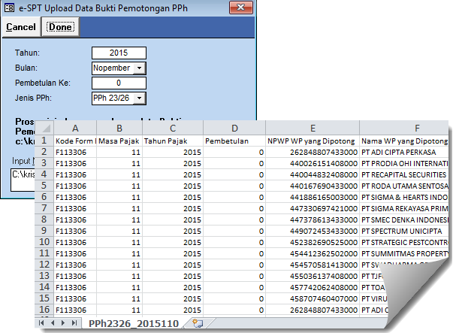Click 'Tahun Pajak' header cell
Image resolution: width=453 pixels, height=333 pixels.
click(173, 141)
